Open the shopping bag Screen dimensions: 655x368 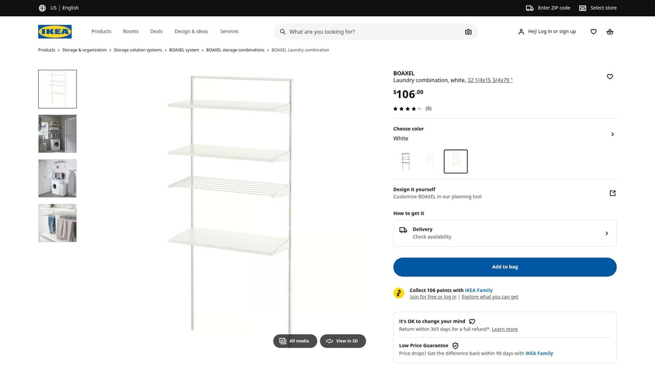pyautogui.click(x=610, y=32)
